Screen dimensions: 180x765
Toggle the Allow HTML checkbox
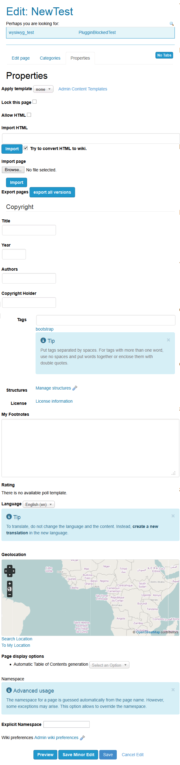pyautogui.click(x=29, y=115)
